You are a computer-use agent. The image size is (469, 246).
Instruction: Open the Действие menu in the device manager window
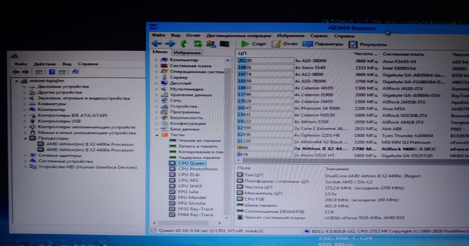tap(44, 64)
